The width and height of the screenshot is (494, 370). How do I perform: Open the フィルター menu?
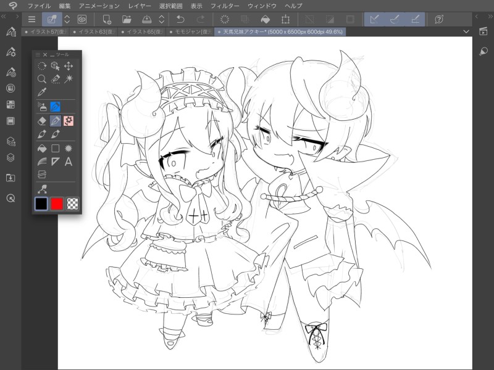tap(225, 6)
